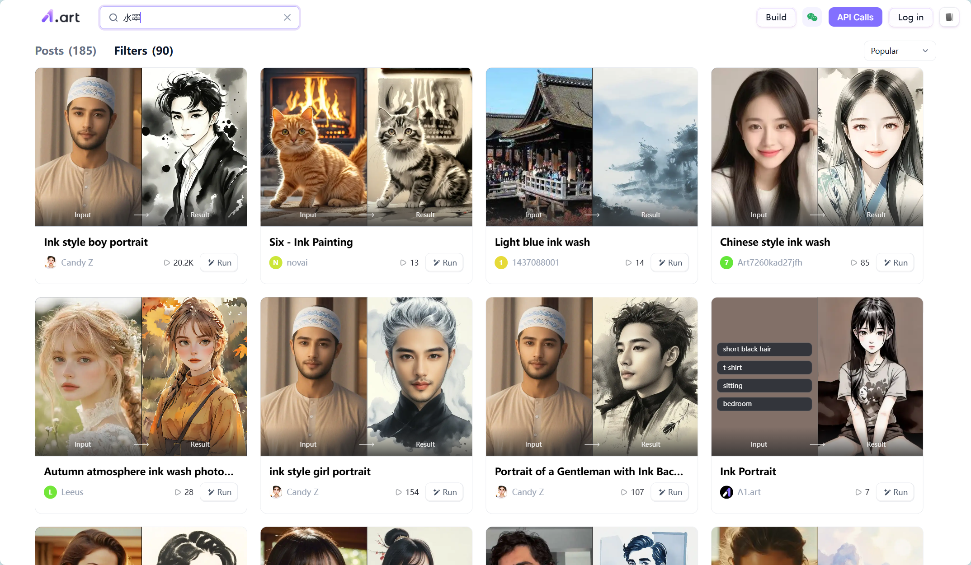Open Ink style boy portrait thumbnail
Image resolution: width=971 pixels, height=565 pixels.
point(141,147)
